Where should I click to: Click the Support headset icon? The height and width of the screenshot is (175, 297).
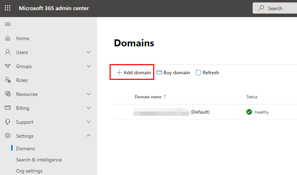[8, 122]
